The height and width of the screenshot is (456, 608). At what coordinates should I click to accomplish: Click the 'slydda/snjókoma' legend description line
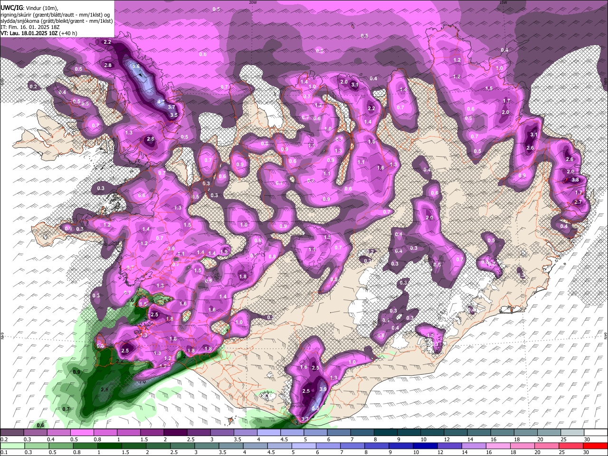tap(57, 21)
